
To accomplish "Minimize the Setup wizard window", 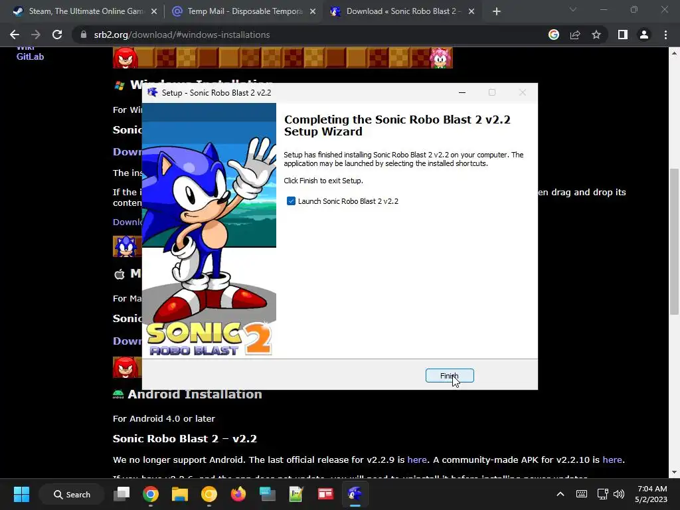I will tap(462, 92).
